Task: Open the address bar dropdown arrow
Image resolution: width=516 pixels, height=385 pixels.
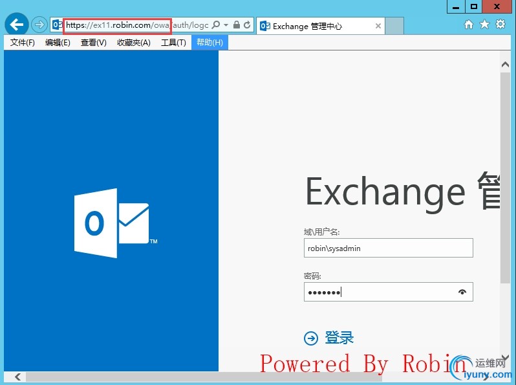Action: (226, 25)
